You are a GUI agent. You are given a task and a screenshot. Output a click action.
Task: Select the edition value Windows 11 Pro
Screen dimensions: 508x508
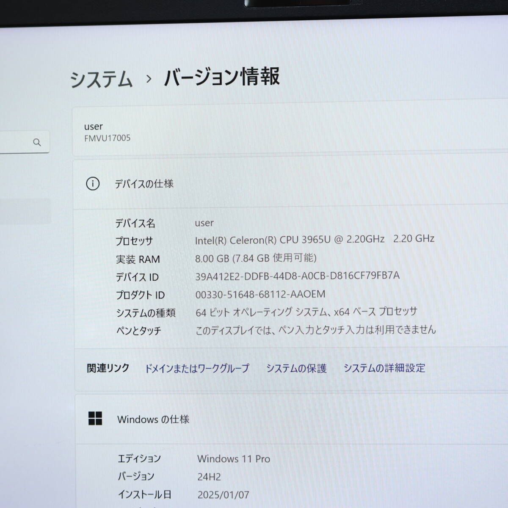pyautogui.click(x=234, y=459)
